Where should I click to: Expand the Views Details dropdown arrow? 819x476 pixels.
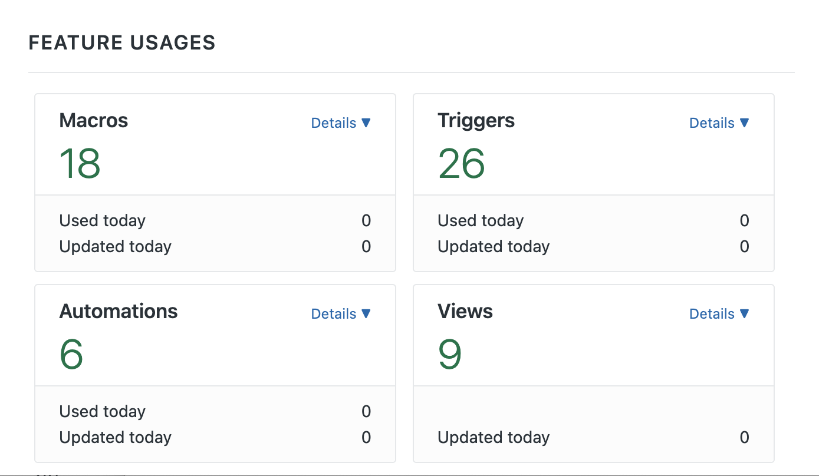point(744,313)
